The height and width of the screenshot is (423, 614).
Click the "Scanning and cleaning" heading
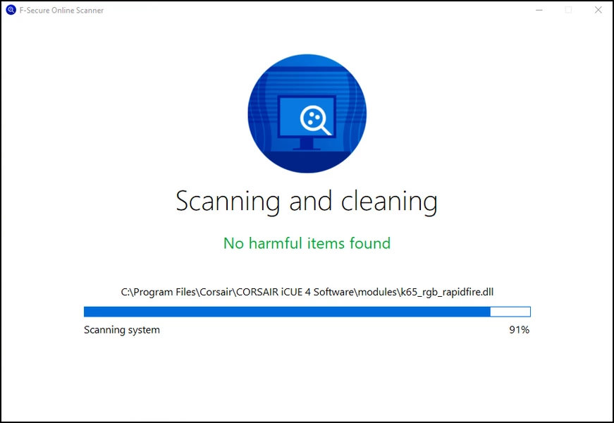pos(307,202)
